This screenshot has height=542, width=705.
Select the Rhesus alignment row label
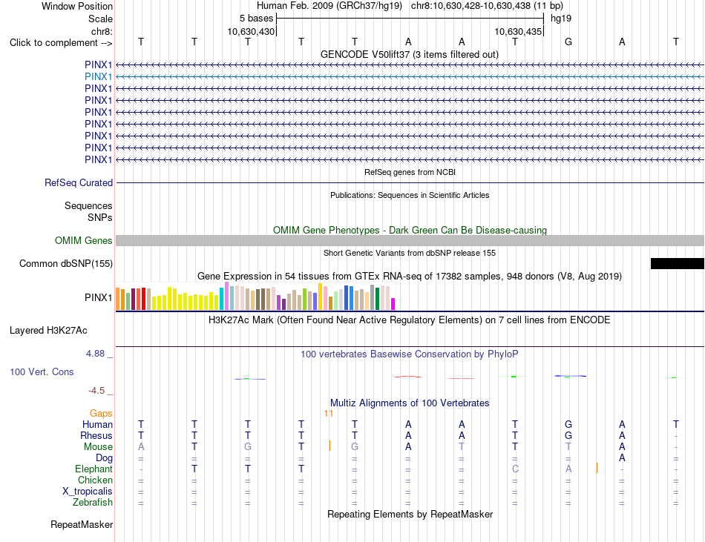click(x=96, y=435)
